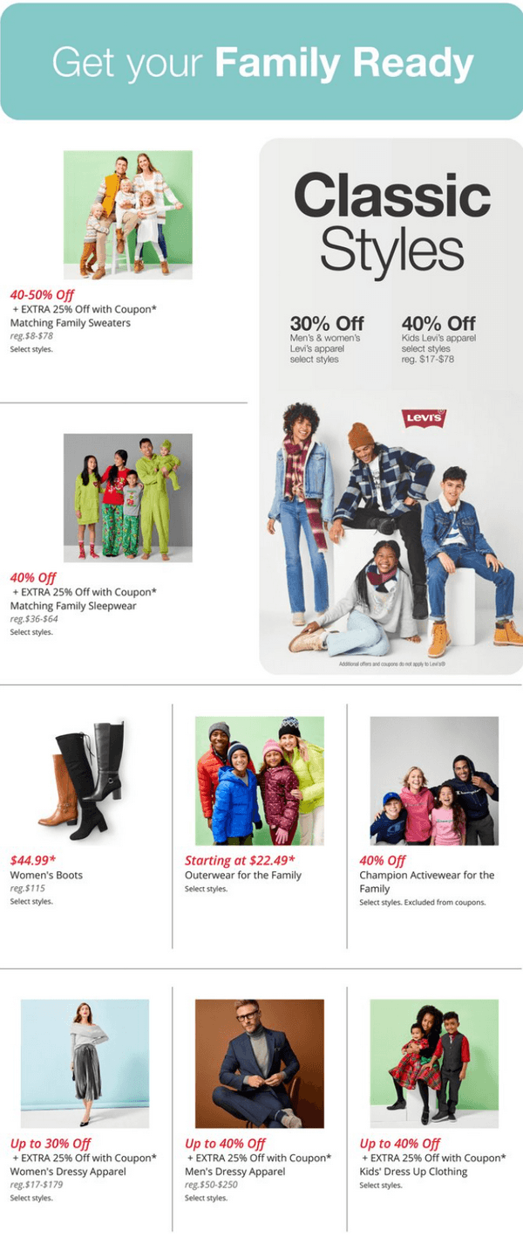The image size is (523, 1238).
Task: Click the Matching Family Sweaters link text
Action: tap(71, 323)
